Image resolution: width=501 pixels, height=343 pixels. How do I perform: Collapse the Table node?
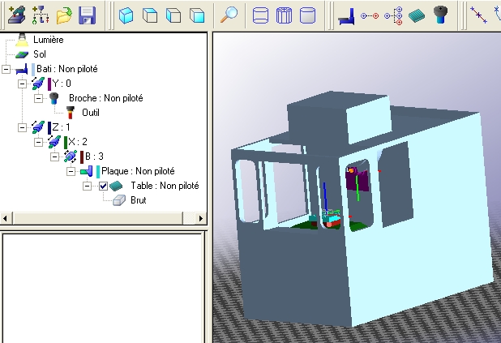tap(87, 186)
